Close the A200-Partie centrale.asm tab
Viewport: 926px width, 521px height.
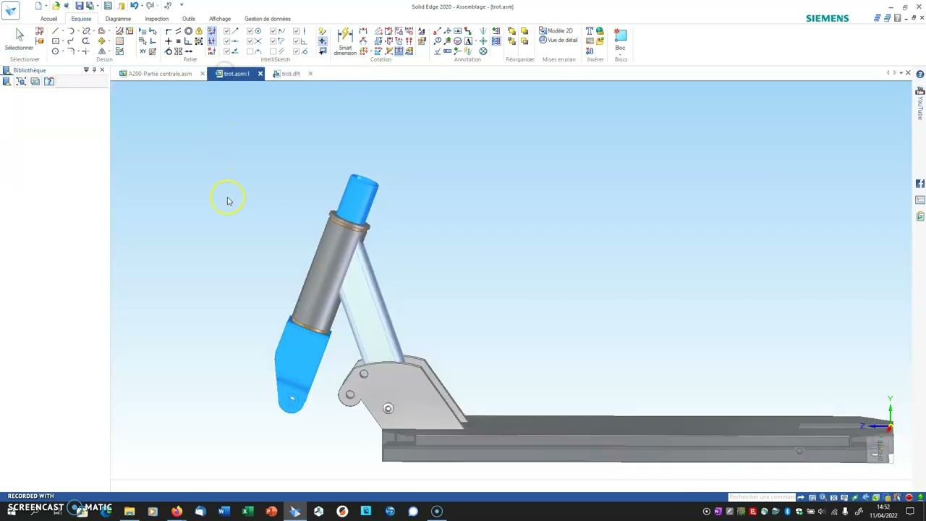pos(202,74)
